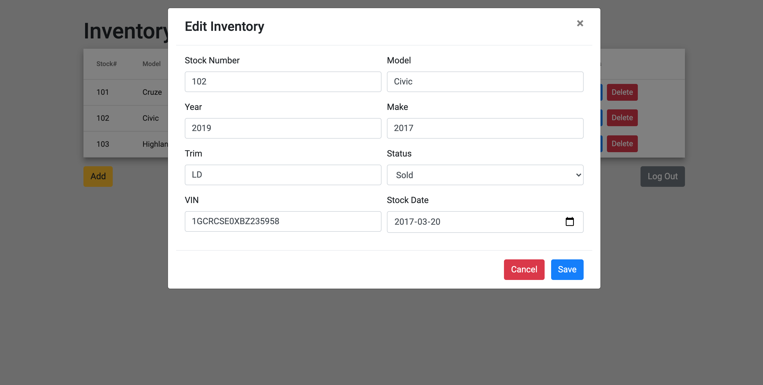Image resolution: width=763 pixels, height=385 pixels.
Task: Select the 102 cell in background table
Action: (x=102, y=118)
